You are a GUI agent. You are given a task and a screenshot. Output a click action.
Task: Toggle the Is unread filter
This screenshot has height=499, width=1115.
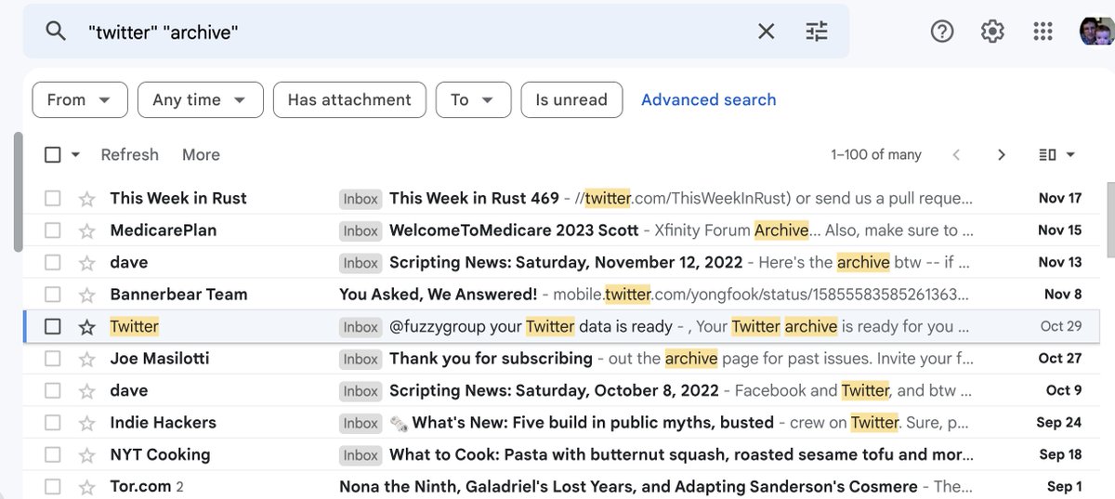[571, 99]
